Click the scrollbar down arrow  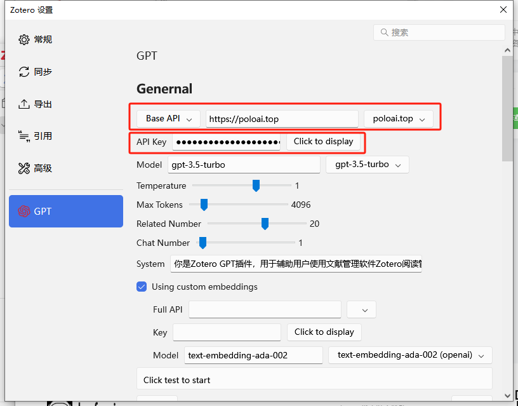tap(507, 395)
